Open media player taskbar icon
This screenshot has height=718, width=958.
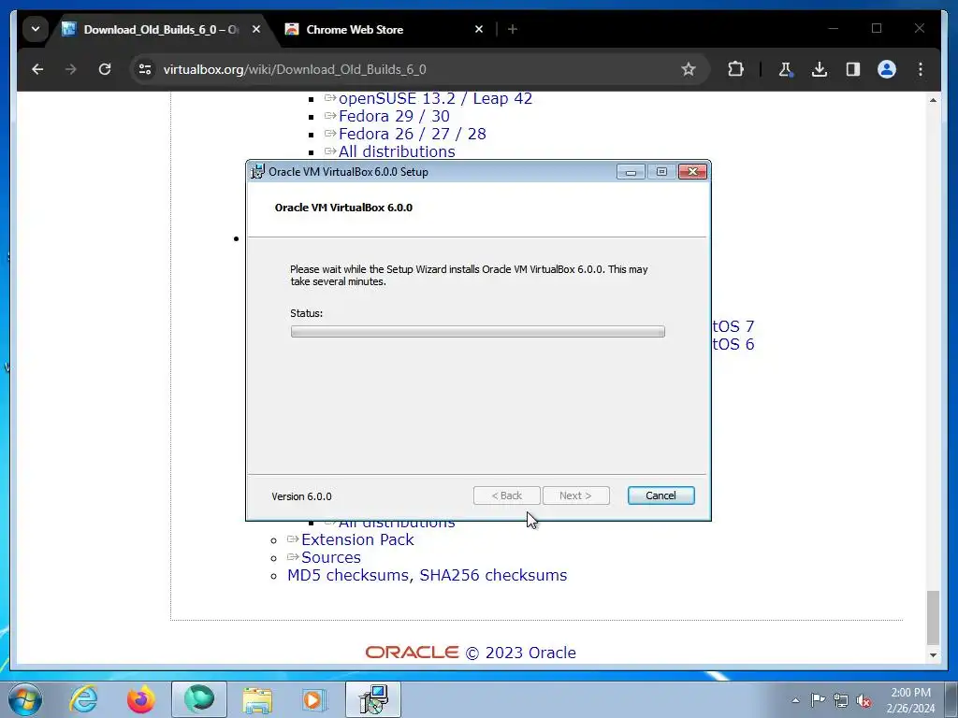click(315, 699)
